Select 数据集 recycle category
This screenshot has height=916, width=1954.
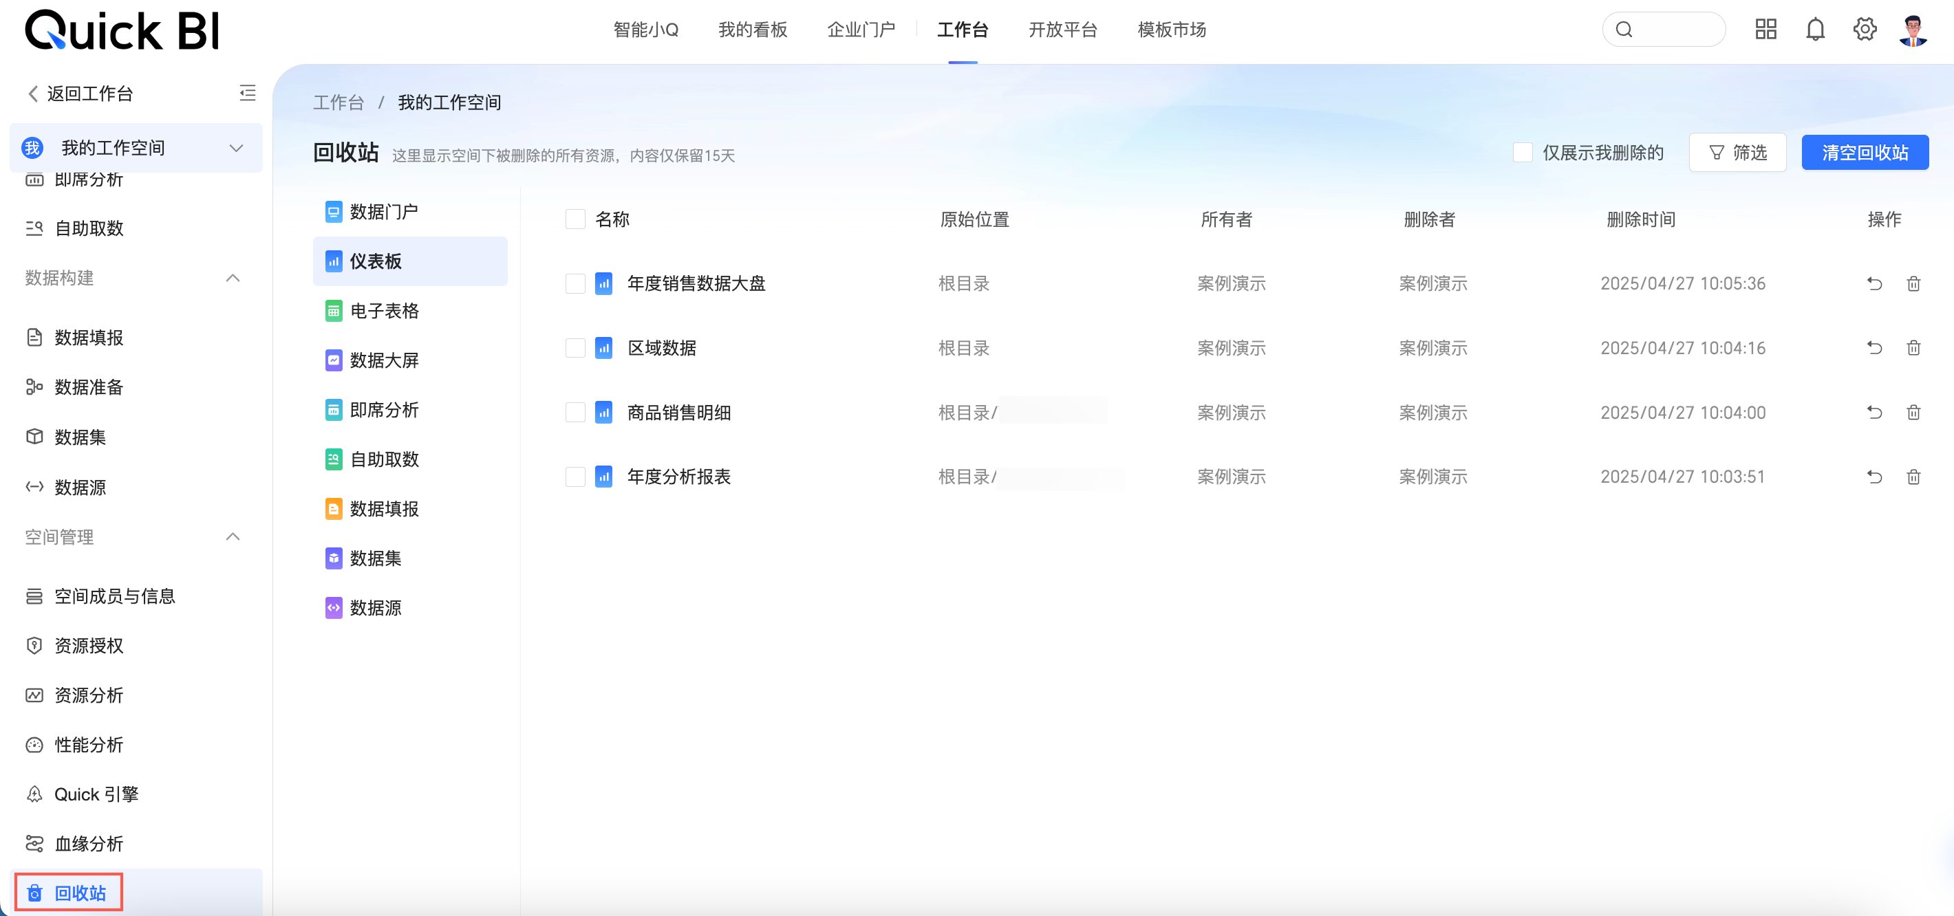[x=409, y=559]
